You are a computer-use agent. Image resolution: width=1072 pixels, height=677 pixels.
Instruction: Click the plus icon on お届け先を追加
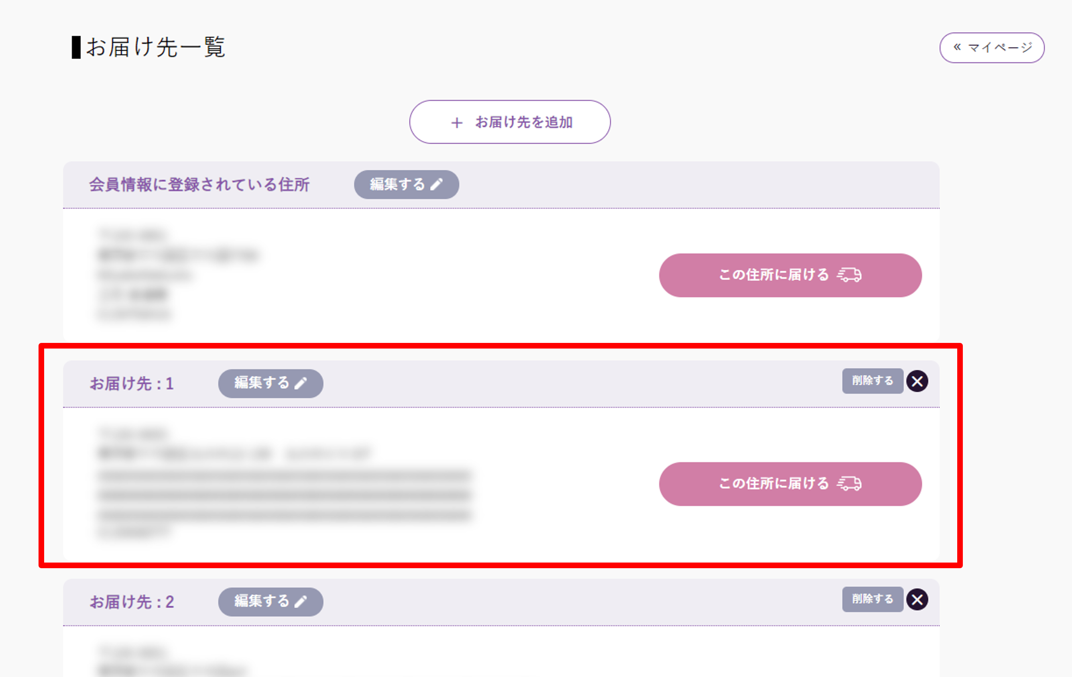457,122
